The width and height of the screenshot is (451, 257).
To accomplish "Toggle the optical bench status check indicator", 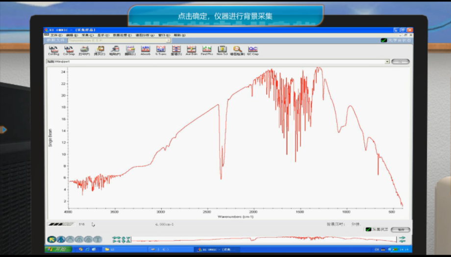I will (384, 41).
